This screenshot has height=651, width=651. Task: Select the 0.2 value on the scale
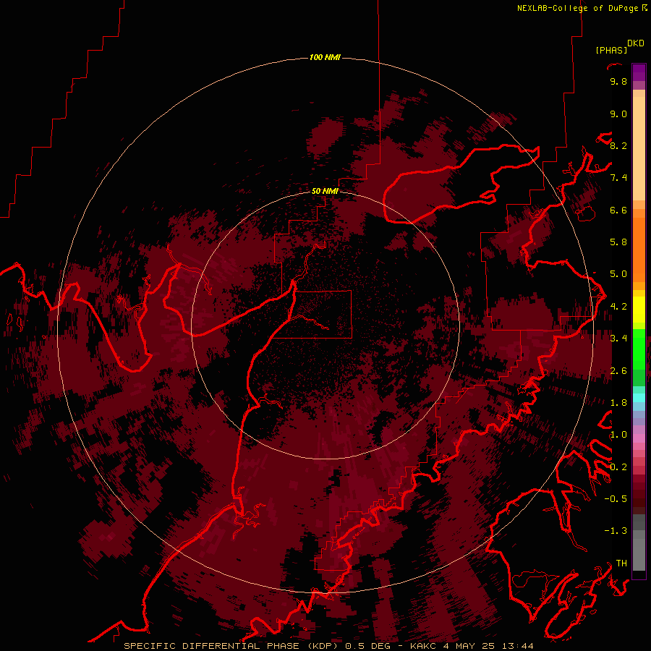click(618, 467)
